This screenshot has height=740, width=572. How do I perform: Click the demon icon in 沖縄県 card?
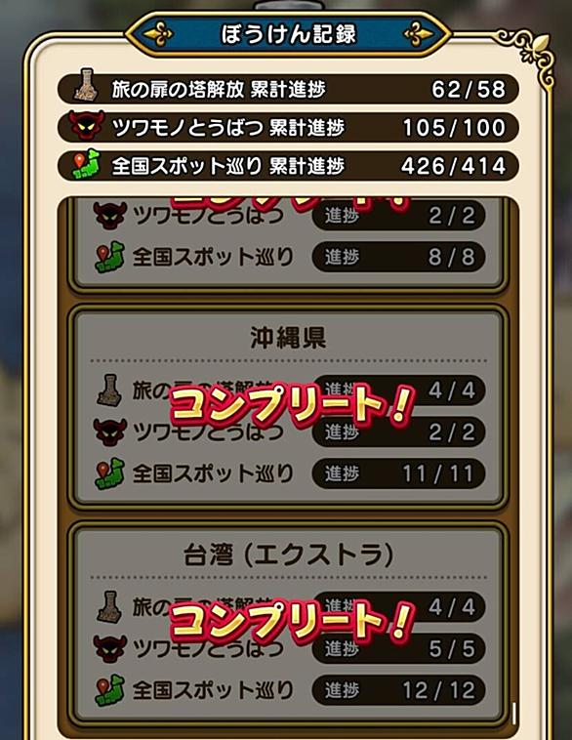110,432
